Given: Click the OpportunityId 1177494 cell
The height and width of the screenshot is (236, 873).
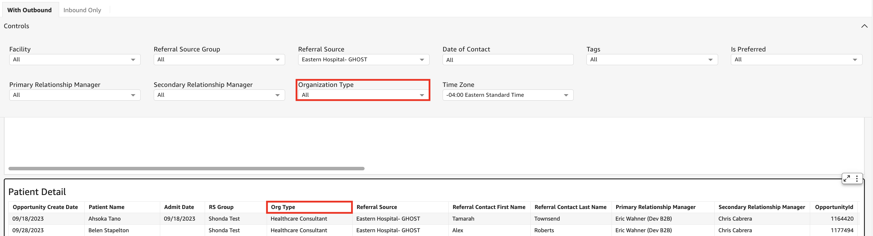Looking at the screenshot, I should (842, 230).
